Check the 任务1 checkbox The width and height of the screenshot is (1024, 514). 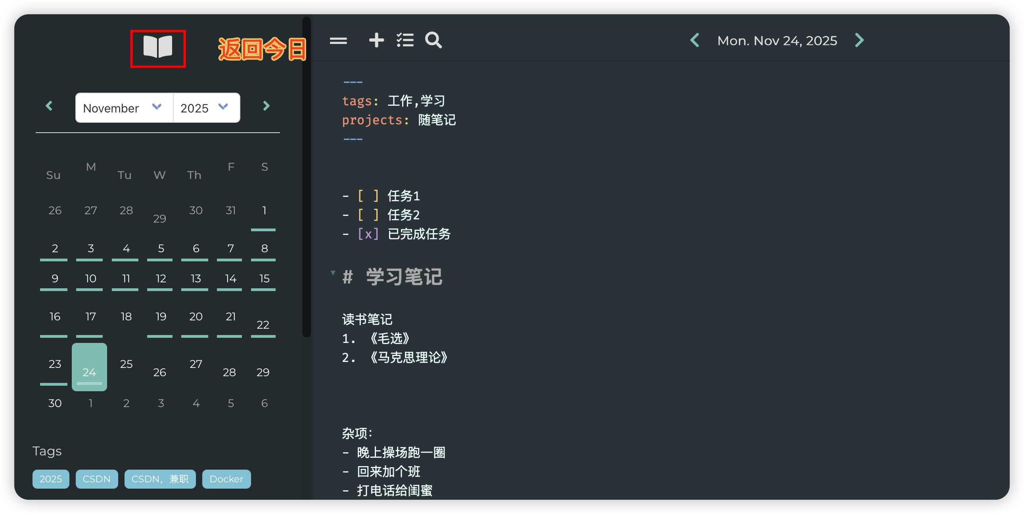368,196
